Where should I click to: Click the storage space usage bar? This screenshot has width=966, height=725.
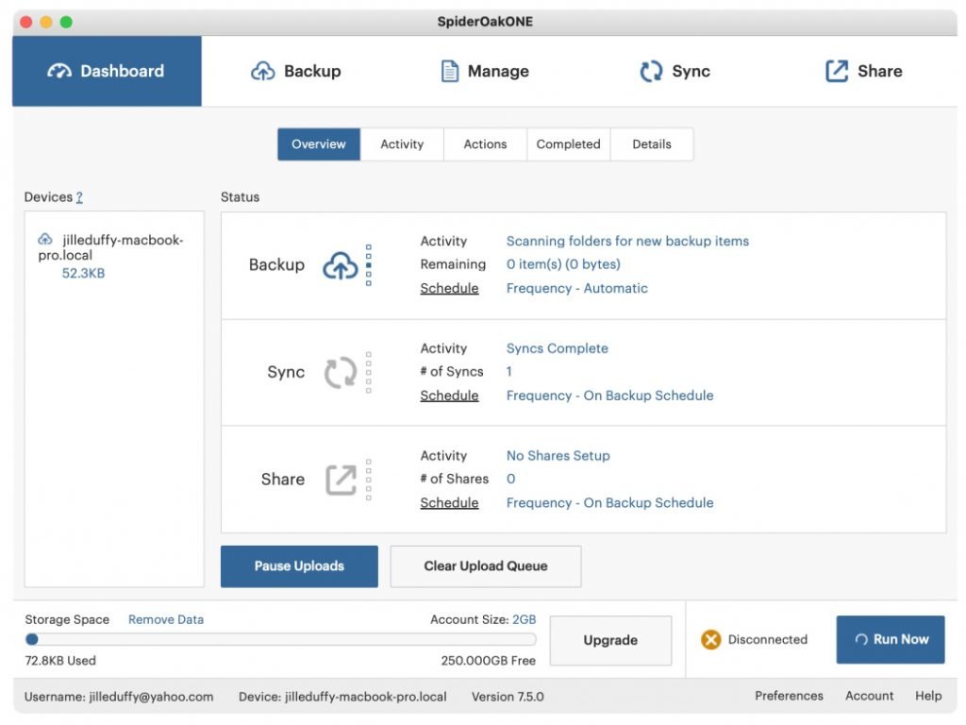[x=280, y=639]
